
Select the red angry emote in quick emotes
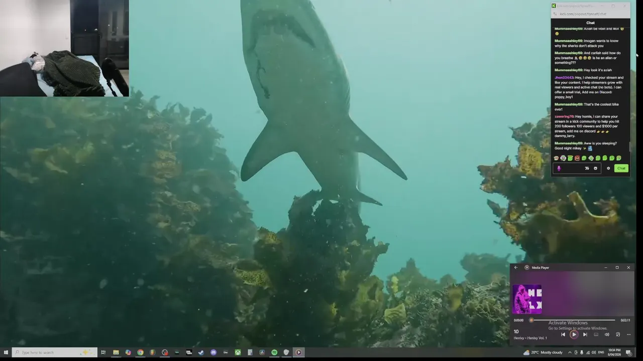(577, 158)
